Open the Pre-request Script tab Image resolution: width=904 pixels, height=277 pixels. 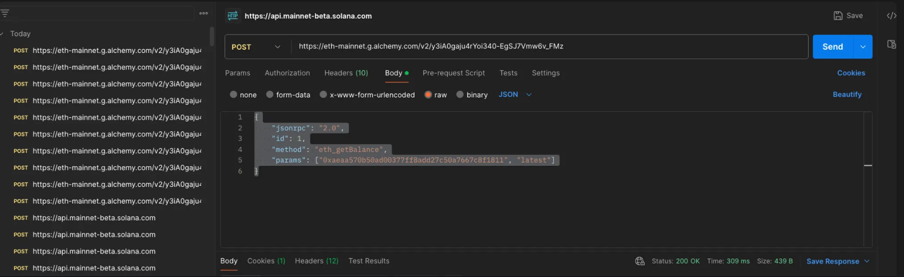pyautogui.click(x=454, y=73)
